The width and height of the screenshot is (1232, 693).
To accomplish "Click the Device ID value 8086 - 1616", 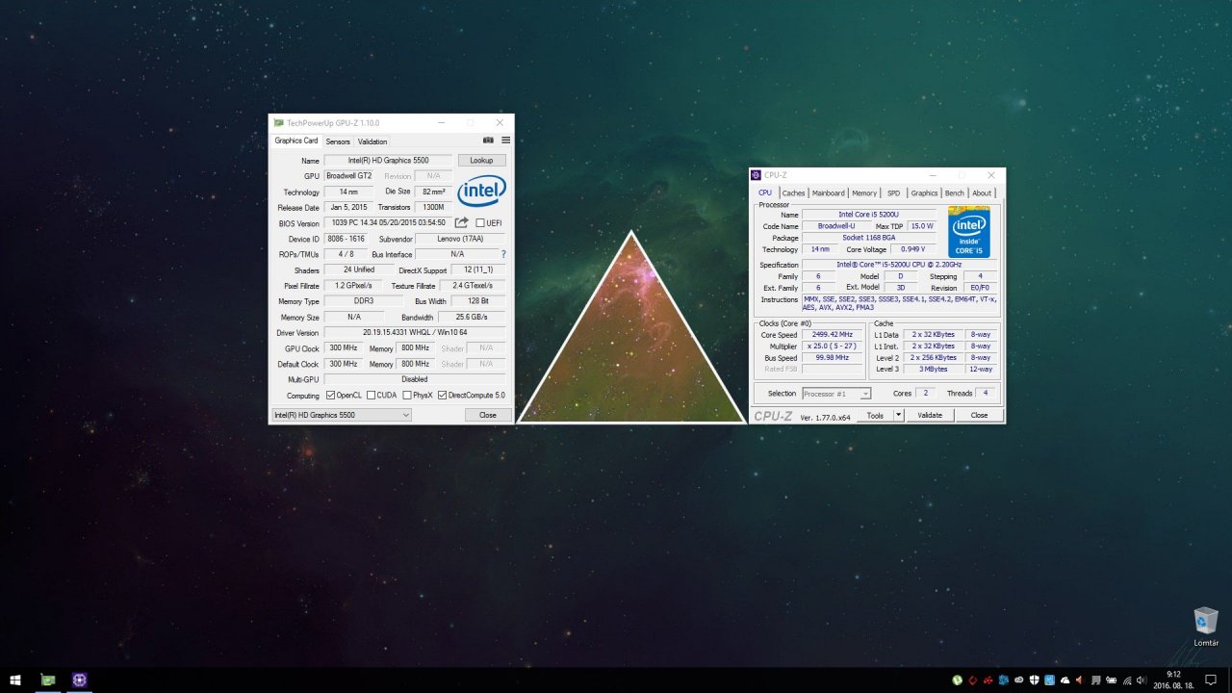I will (x=346, y=239).
